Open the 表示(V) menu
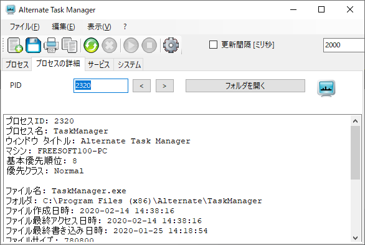This screenshot has width=365, height=245. coord(99,27)
